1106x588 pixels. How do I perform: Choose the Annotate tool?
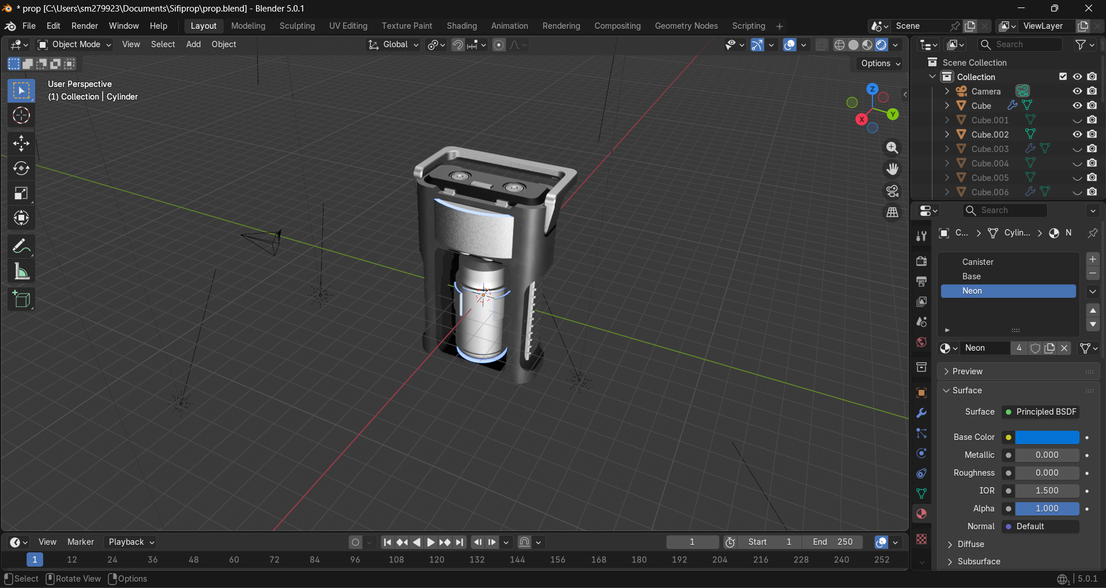21,246
